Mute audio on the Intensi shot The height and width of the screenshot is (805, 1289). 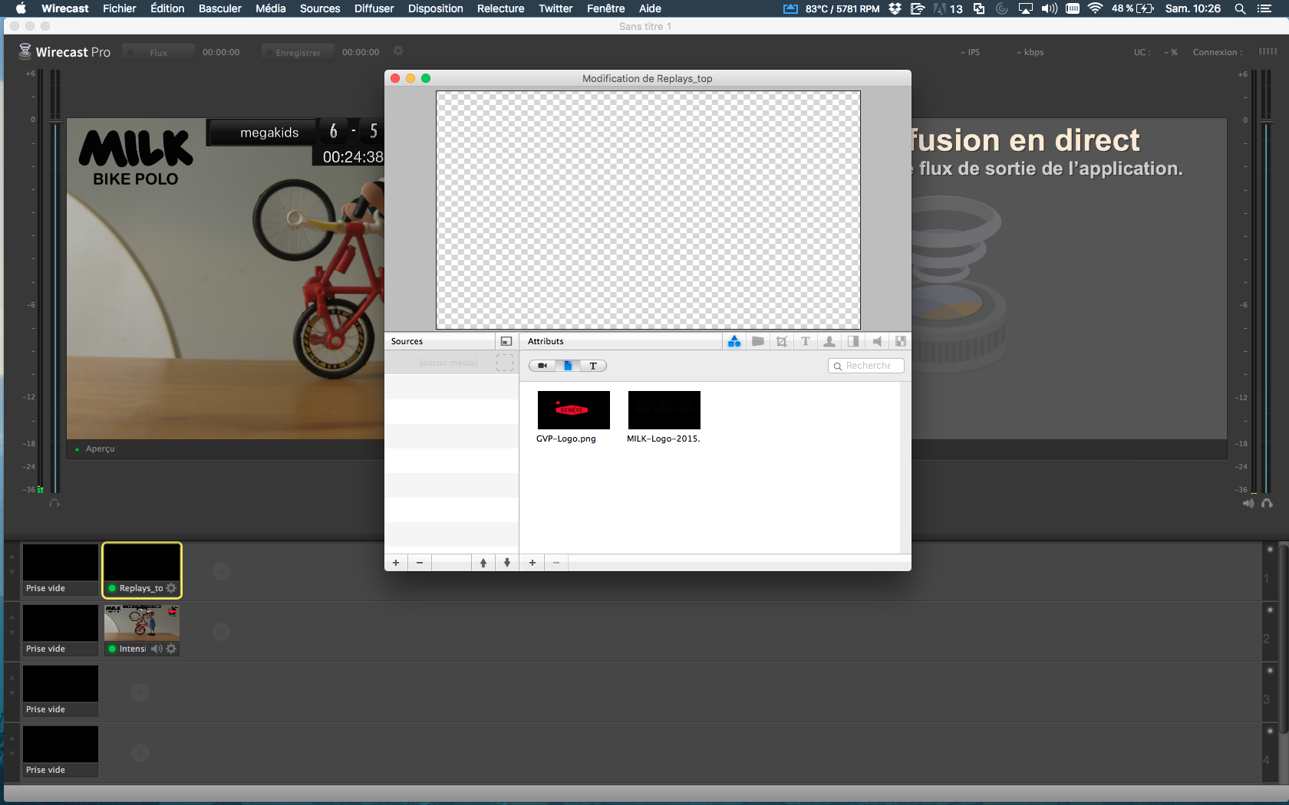[157, 649]
